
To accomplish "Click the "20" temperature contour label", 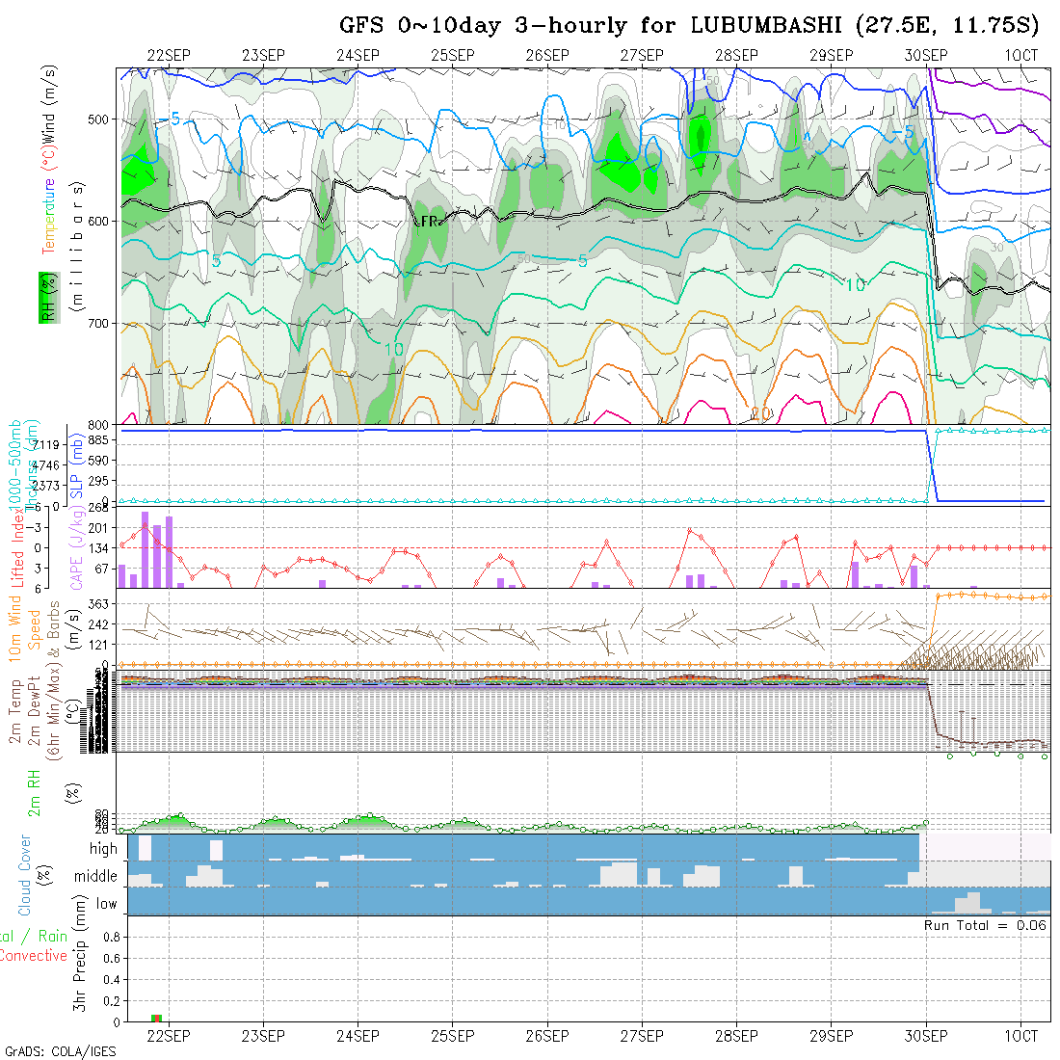I will coord(760,412).
